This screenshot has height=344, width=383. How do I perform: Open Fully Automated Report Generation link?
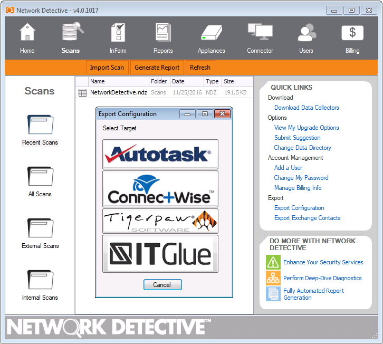tap(313, 294)
